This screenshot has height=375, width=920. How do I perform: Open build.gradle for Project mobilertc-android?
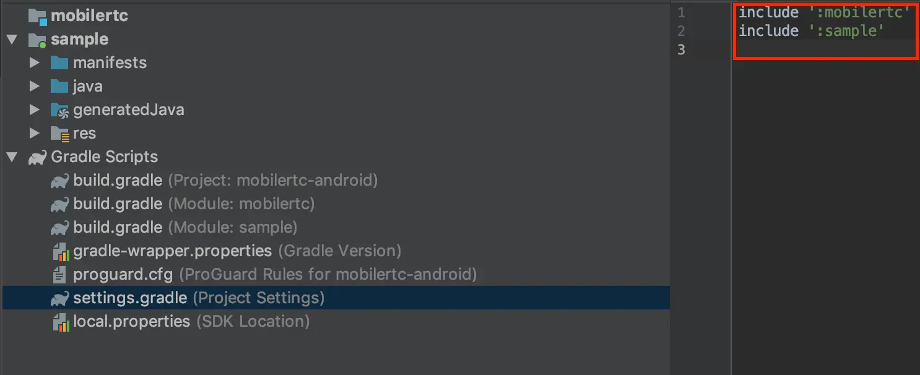pyautogui.click(x=118, y=181)
